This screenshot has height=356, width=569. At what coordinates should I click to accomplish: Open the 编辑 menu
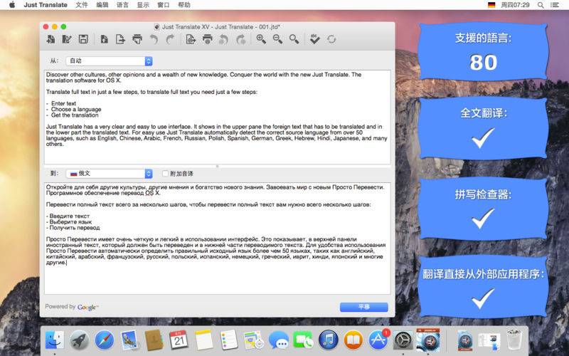point(102,5)
